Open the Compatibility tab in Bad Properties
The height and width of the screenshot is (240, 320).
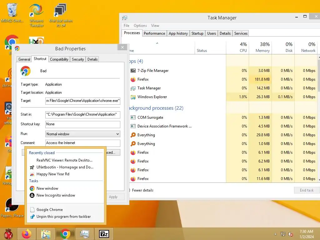[x=59, y=59]
